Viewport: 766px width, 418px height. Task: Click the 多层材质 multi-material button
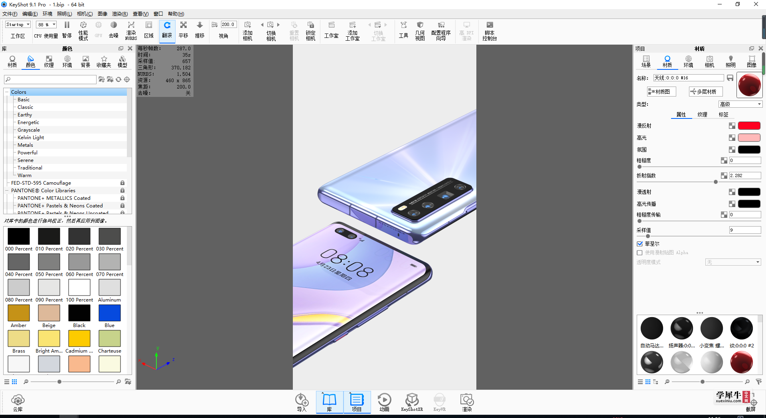(x=706, y=92)
